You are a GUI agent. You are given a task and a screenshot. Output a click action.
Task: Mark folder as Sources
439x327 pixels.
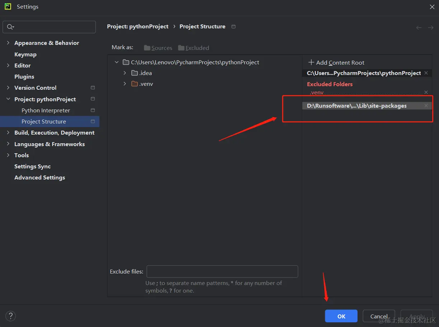(158, 48)
